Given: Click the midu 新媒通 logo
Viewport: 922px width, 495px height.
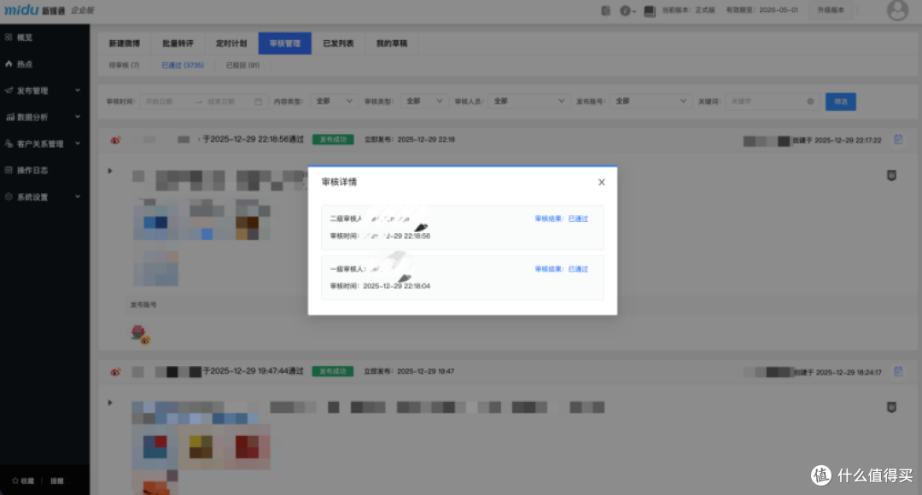Looking at the screenshot, I should (35, 10).
